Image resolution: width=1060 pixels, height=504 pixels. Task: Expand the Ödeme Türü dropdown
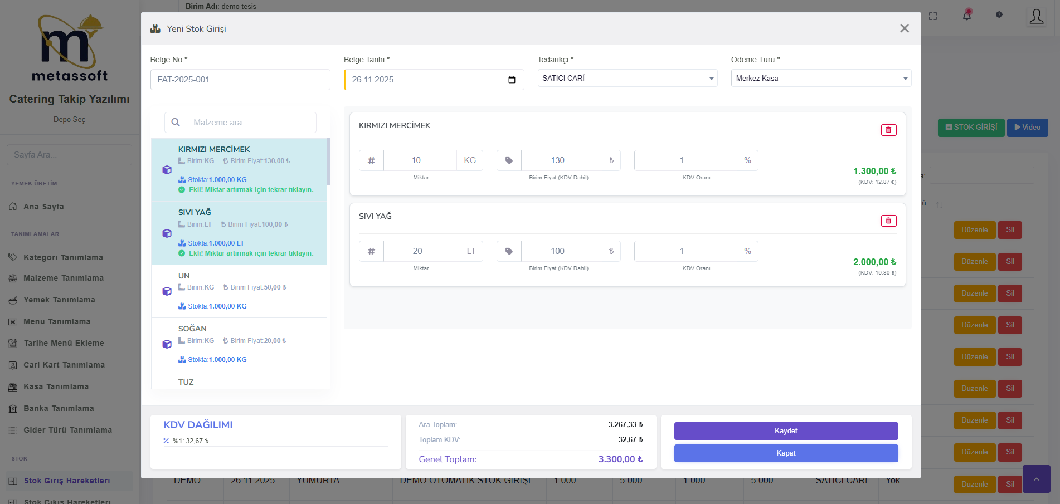coord(820,79)
